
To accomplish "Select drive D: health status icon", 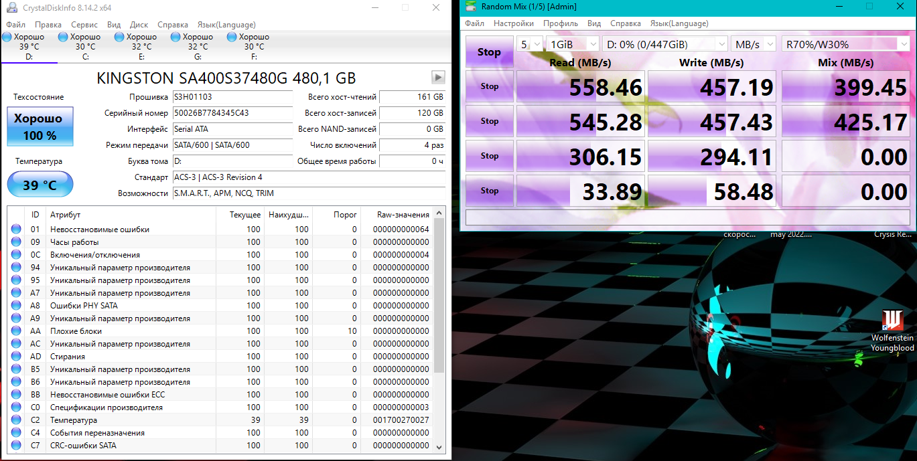I will (7, 37).
